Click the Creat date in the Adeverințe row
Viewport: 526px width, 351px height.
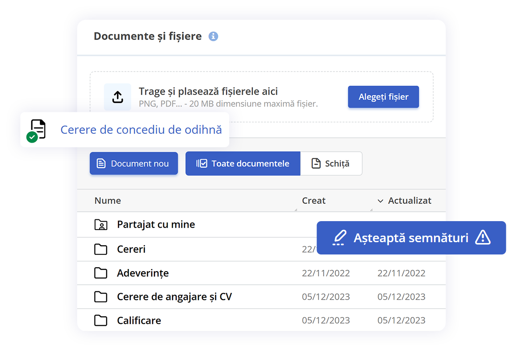point(326,273)
